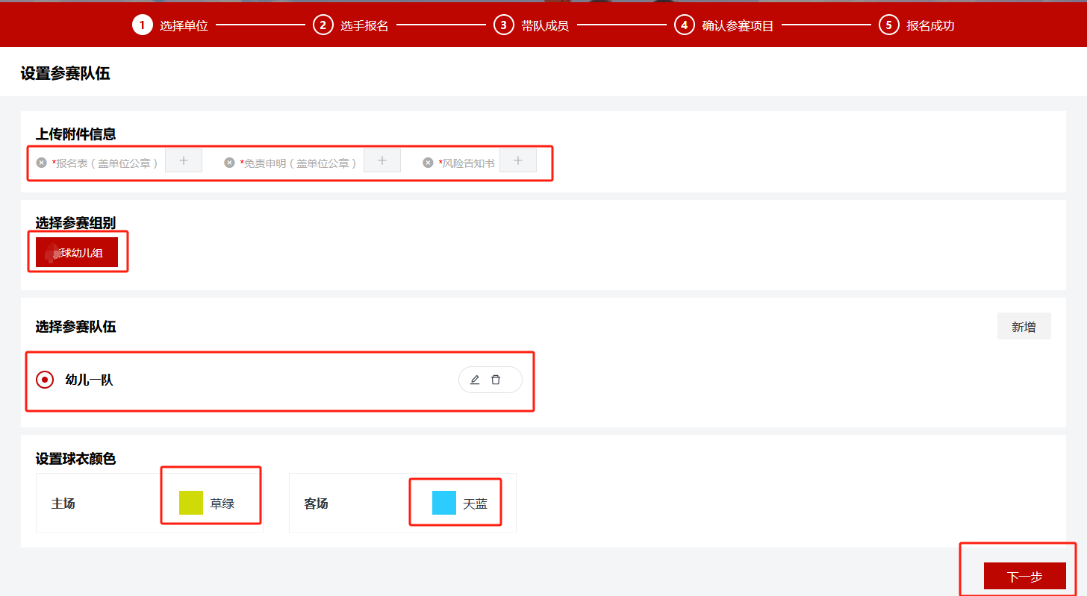Select the 幼儿一队 radio button
Image resolution: width=1087 pixels, height=596 pixels.
click(45, 380)
